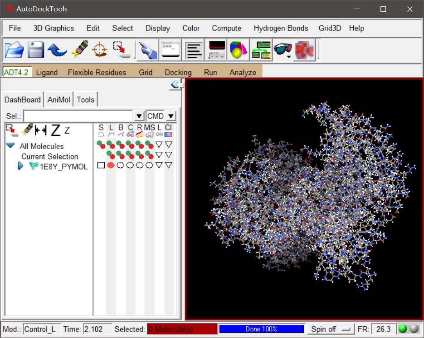Screen dimensions: 424x338
Task: Click the toolbar selection-picking arrow icon
Action: tap(122, 50)
